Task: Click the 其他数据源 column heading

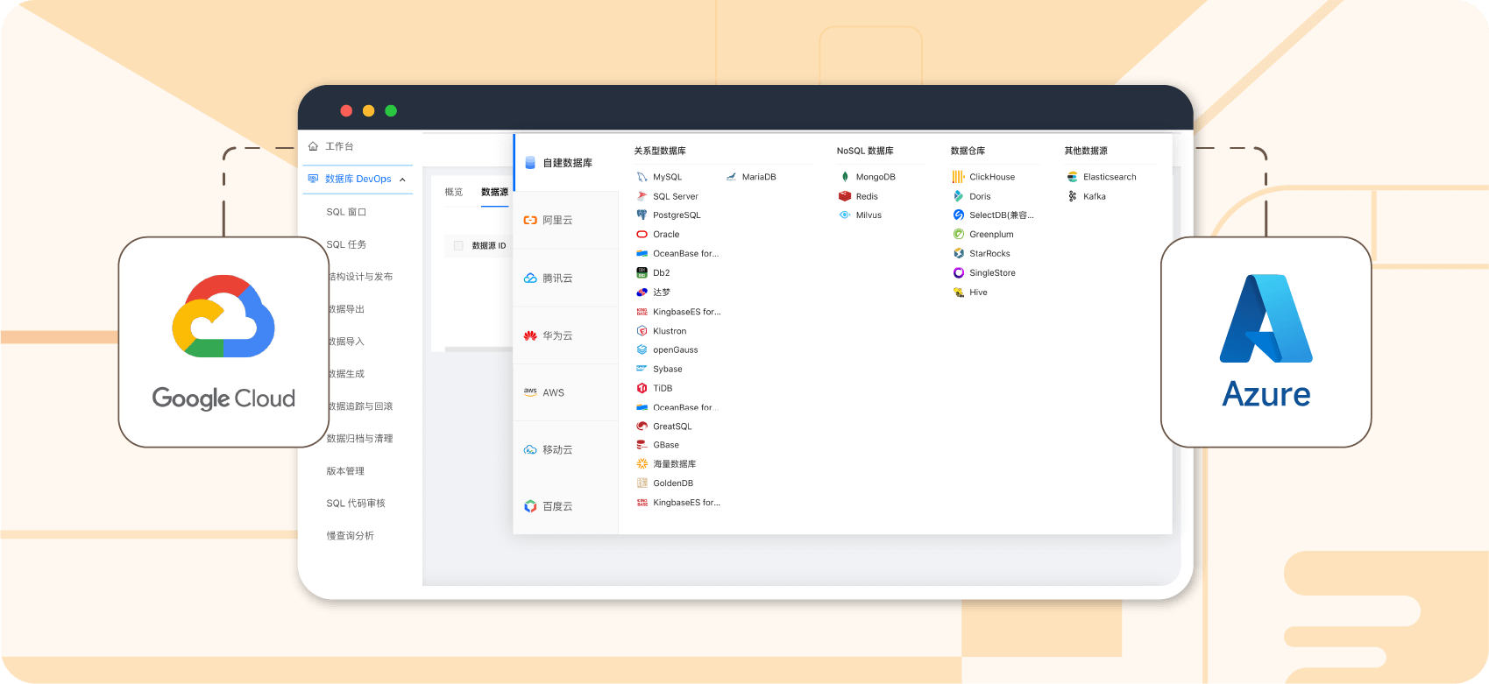Action: (x=1086, y=151)
